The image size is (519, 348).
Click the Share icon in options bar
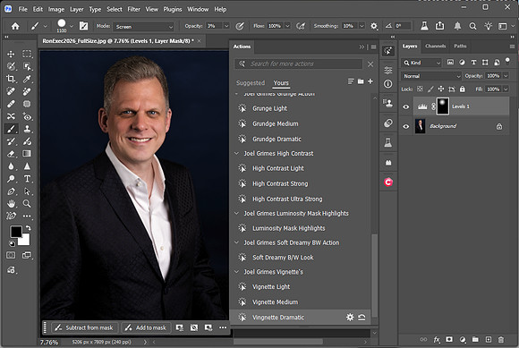(x=439, y=26)
